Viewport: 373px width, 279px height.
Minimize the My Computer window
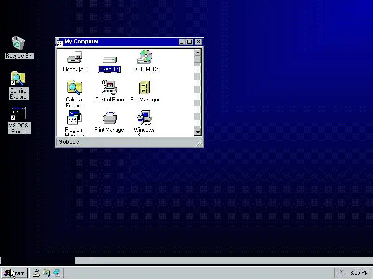click(182, 42)
